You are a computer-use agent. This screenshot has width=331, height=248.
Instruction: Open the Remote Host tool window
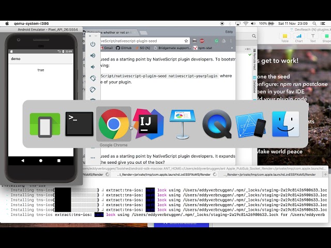click(254, 60)
